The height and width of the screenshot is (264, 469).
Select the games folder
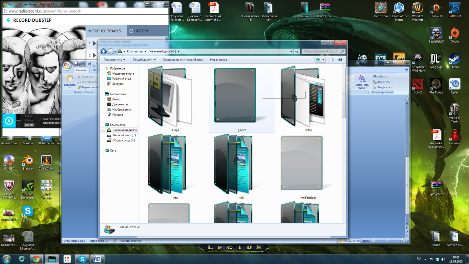242,99
